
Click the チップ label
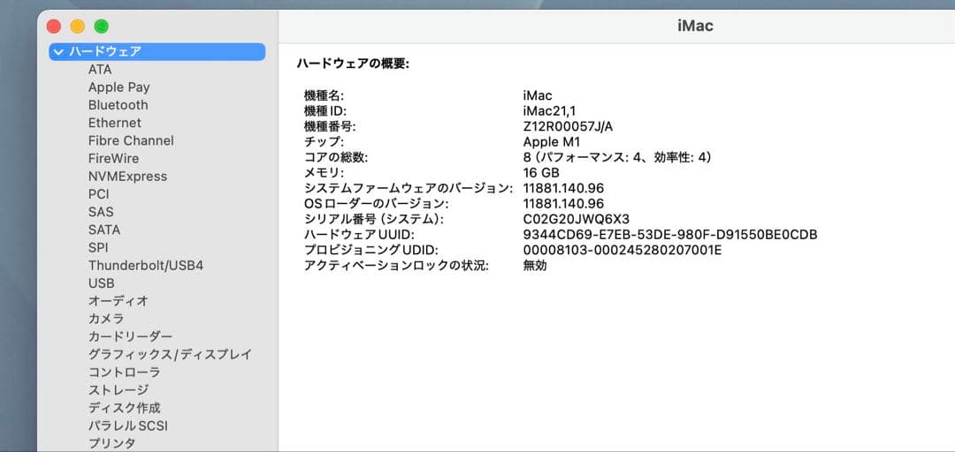[324, 142]
